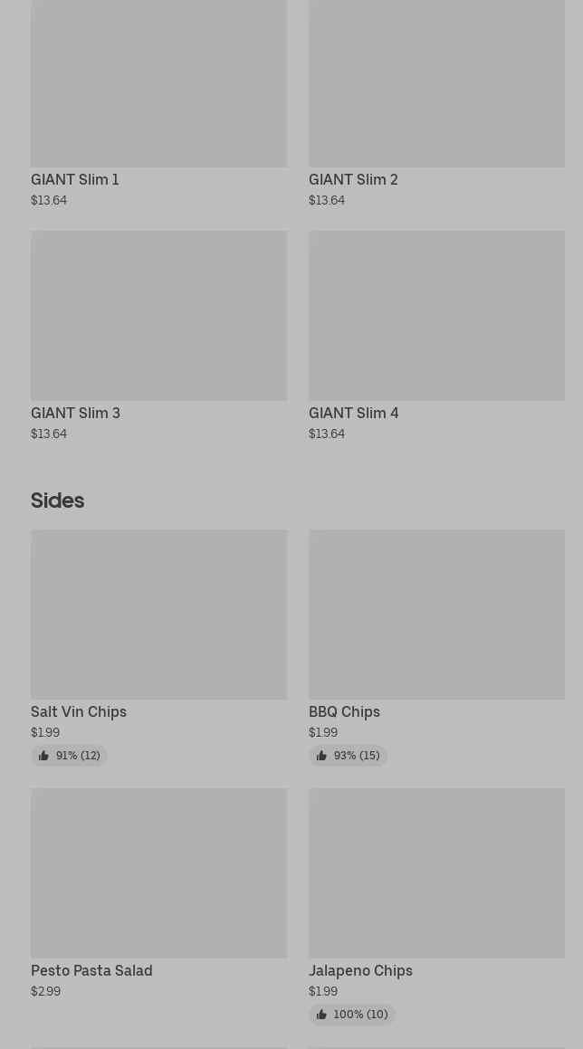Click the $2.99 Pesto Pasta price

(x=45, y=991)
